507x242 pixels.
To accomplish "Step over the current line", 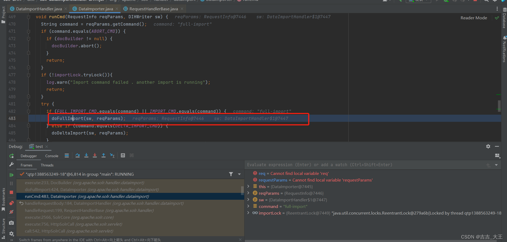I will (78, 156).
